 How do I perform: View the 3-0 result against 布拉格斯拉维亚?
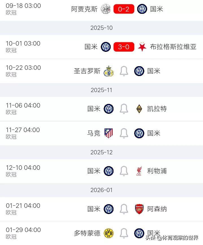pos(123,47)
